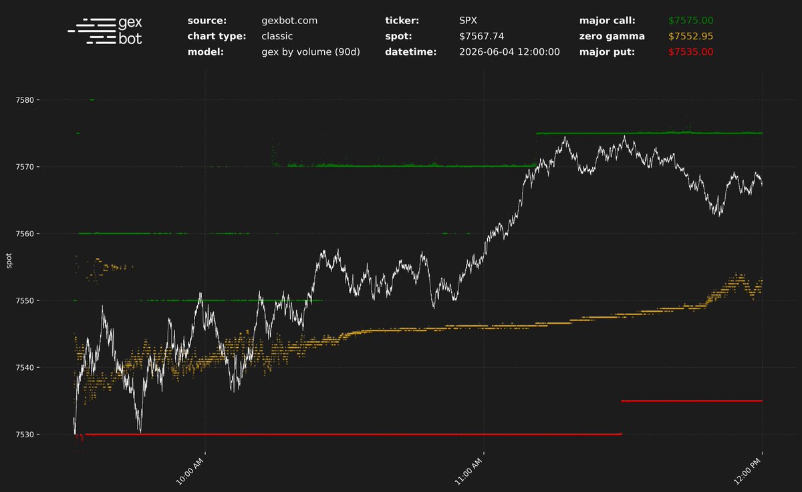Click the green major call line at 7570

(412, 166)
